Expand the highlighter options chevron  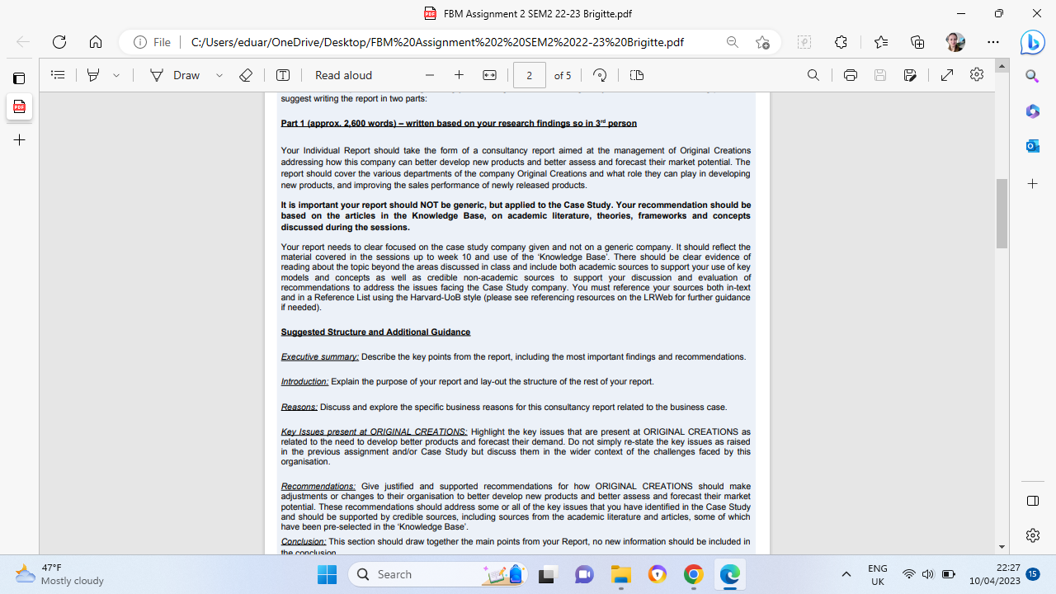coord(116,75)
